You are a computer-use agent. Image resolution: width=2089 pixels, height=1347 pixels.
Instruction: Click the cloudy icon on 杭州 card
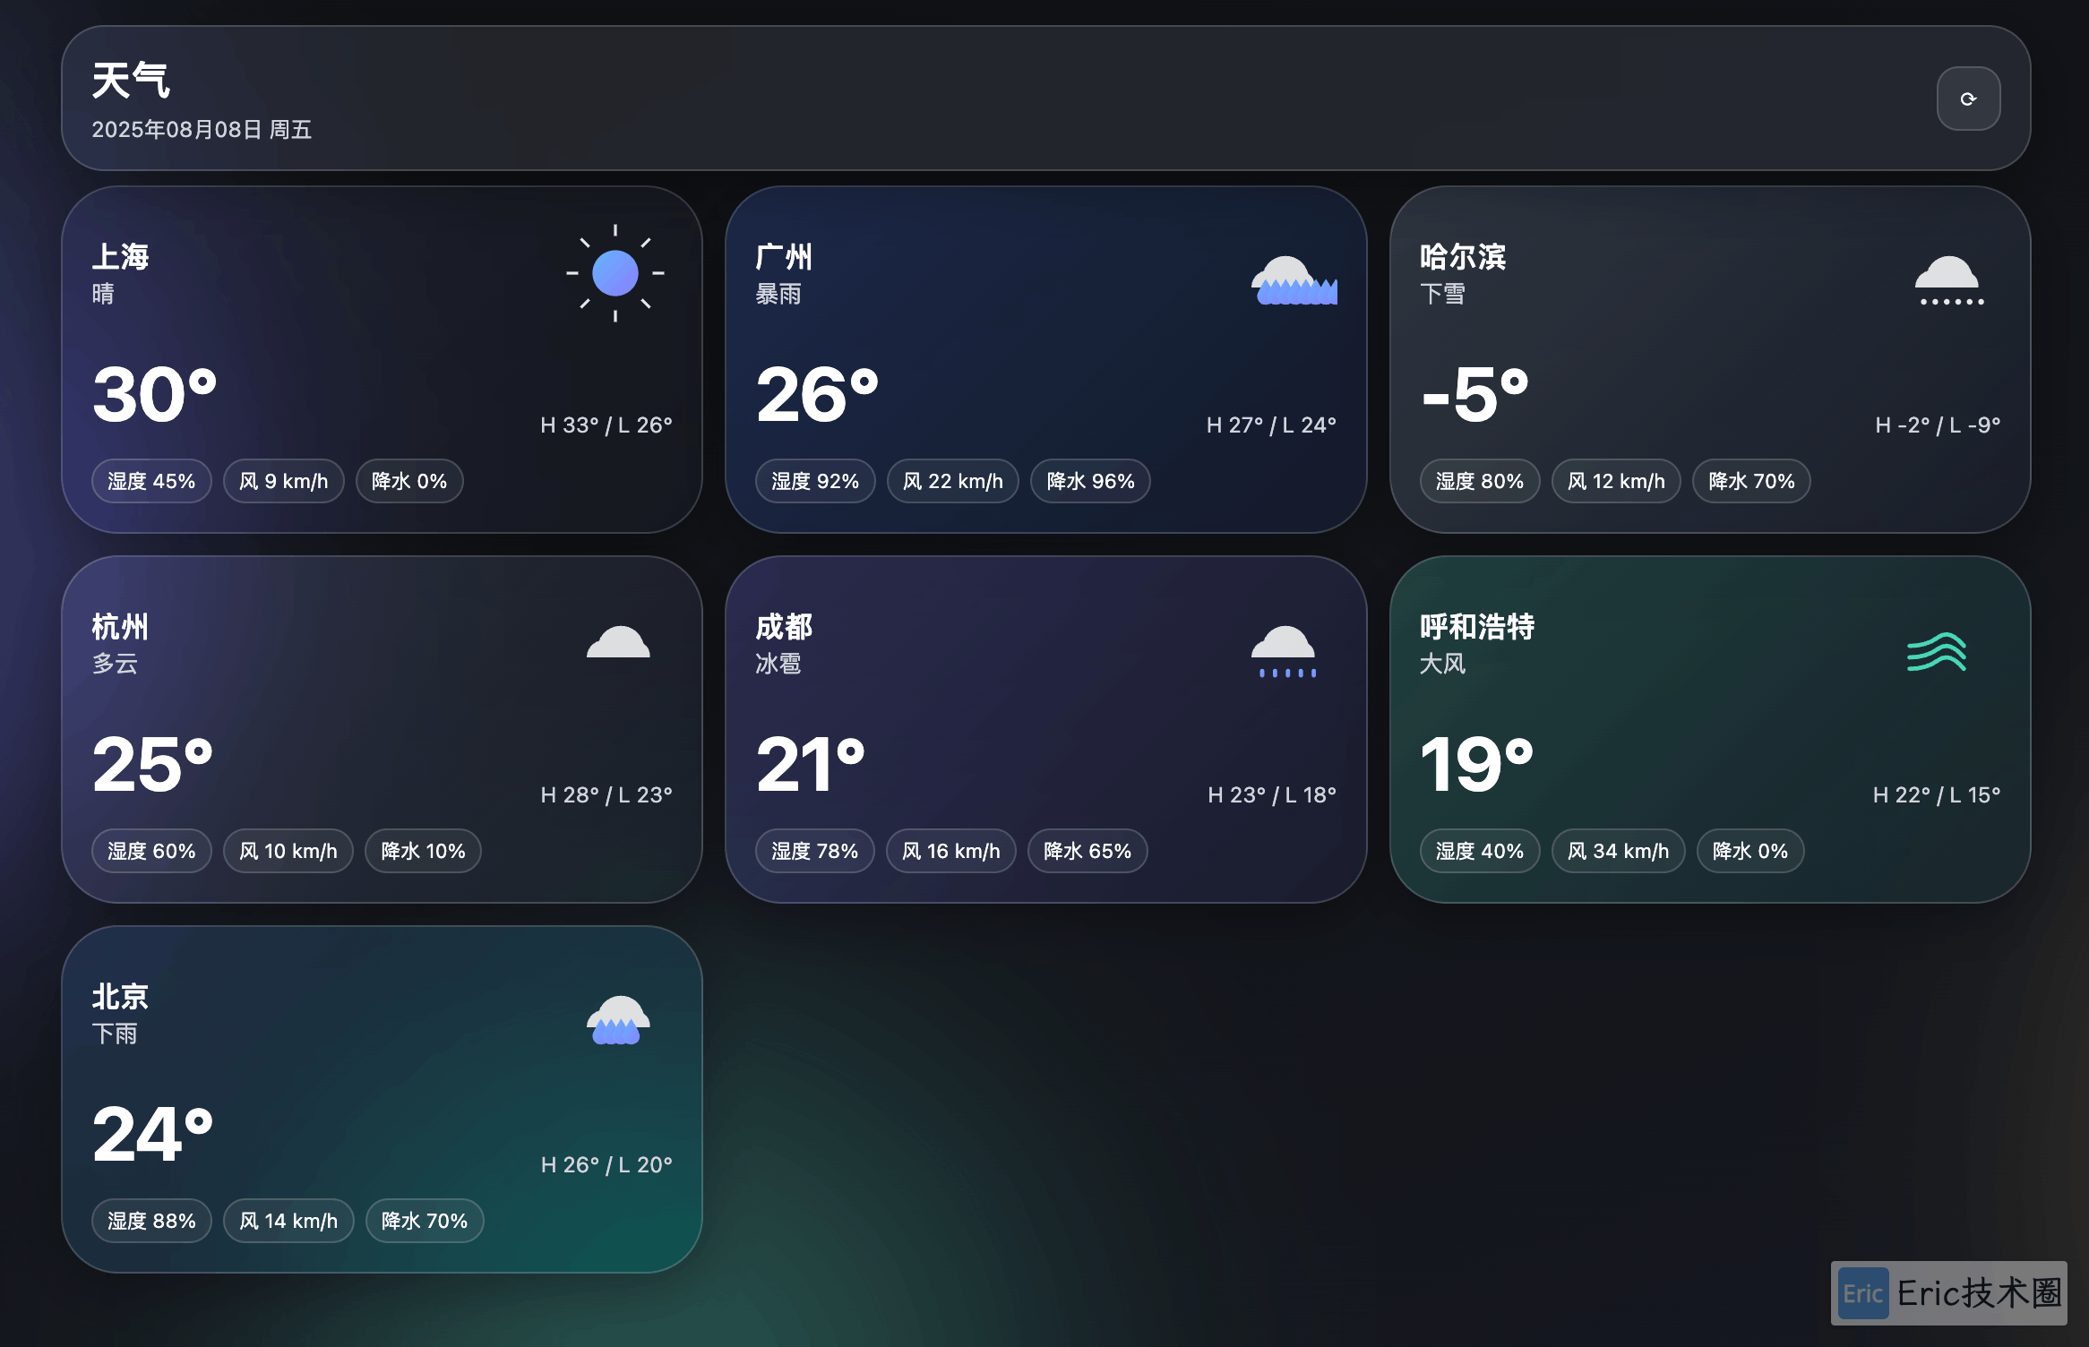618,642
